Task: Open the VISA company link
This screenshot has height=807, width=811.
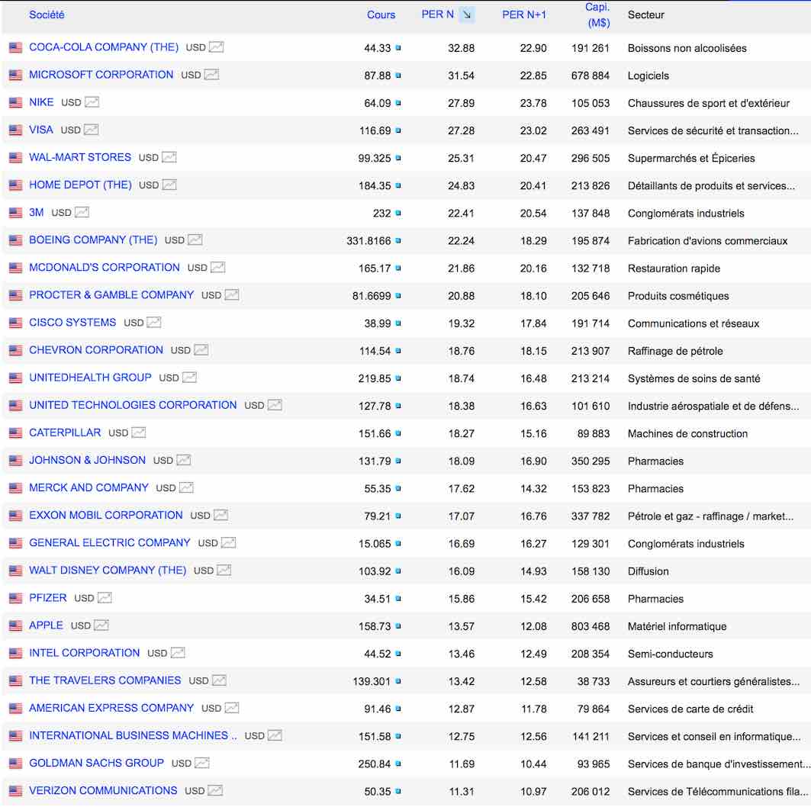Action: (x=41, y=129)
